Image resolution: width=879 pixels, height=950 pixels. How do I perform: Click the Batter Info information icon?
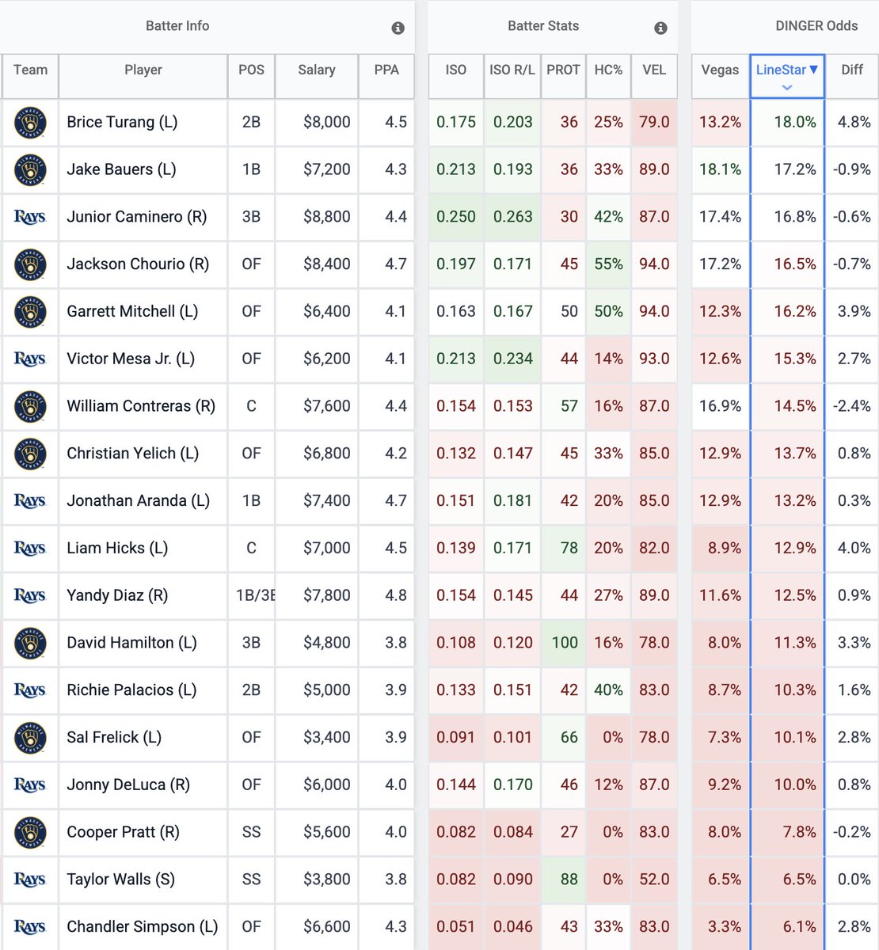(x=398, y=28)
